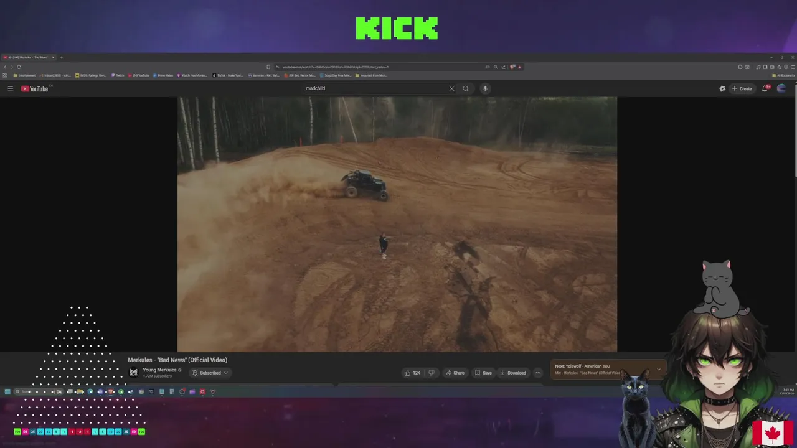Go forward with the browser forward arrow
Screen dimensions: 797x448
coord(11,67)
